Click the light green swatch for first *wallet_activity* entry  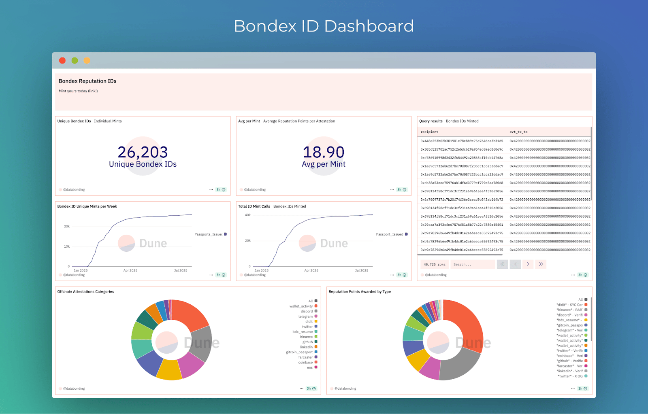pyautogui.click(x=586, y=335)
